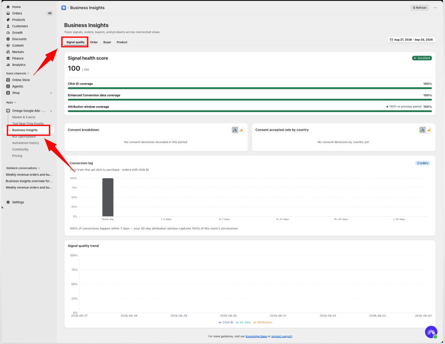
Task: Open the Shop channel icon
Action: click(x=8, y=93)
